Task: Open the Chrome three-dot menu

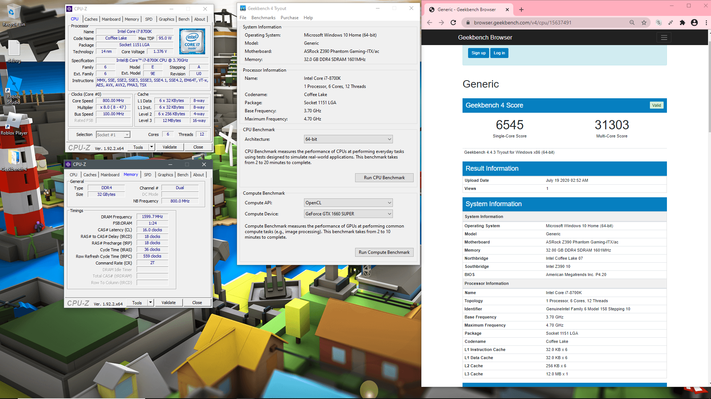Action: click(x=706, y=23)
